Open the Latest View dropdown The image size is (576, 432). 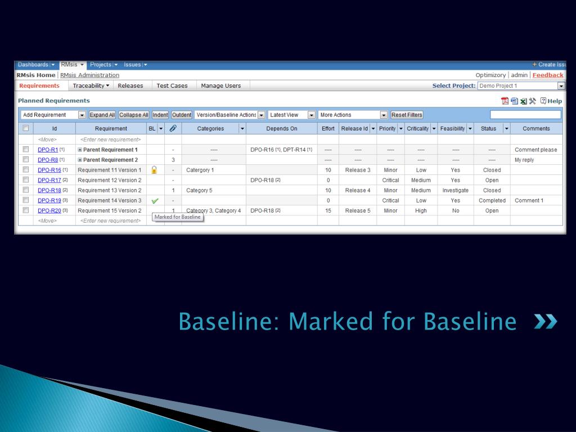click(x=292, y=115)
